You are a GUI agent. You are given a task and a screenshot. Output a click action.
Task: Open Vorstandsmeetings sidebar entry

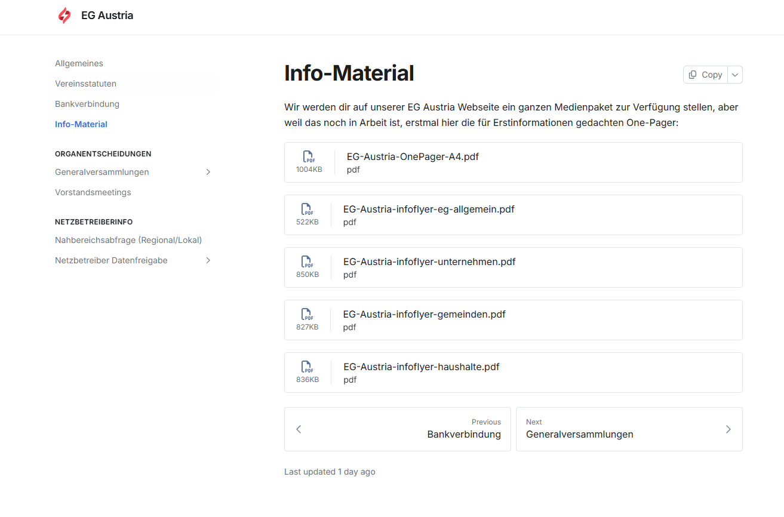93,192
